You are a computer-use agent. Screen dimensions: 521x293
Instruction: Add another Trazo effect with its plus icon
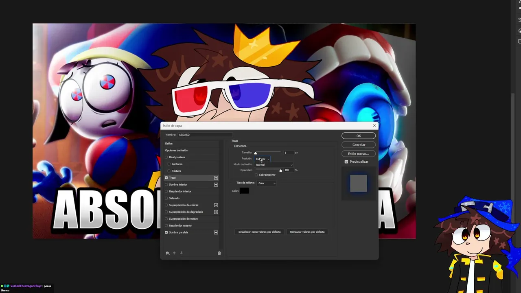point(216,178)
